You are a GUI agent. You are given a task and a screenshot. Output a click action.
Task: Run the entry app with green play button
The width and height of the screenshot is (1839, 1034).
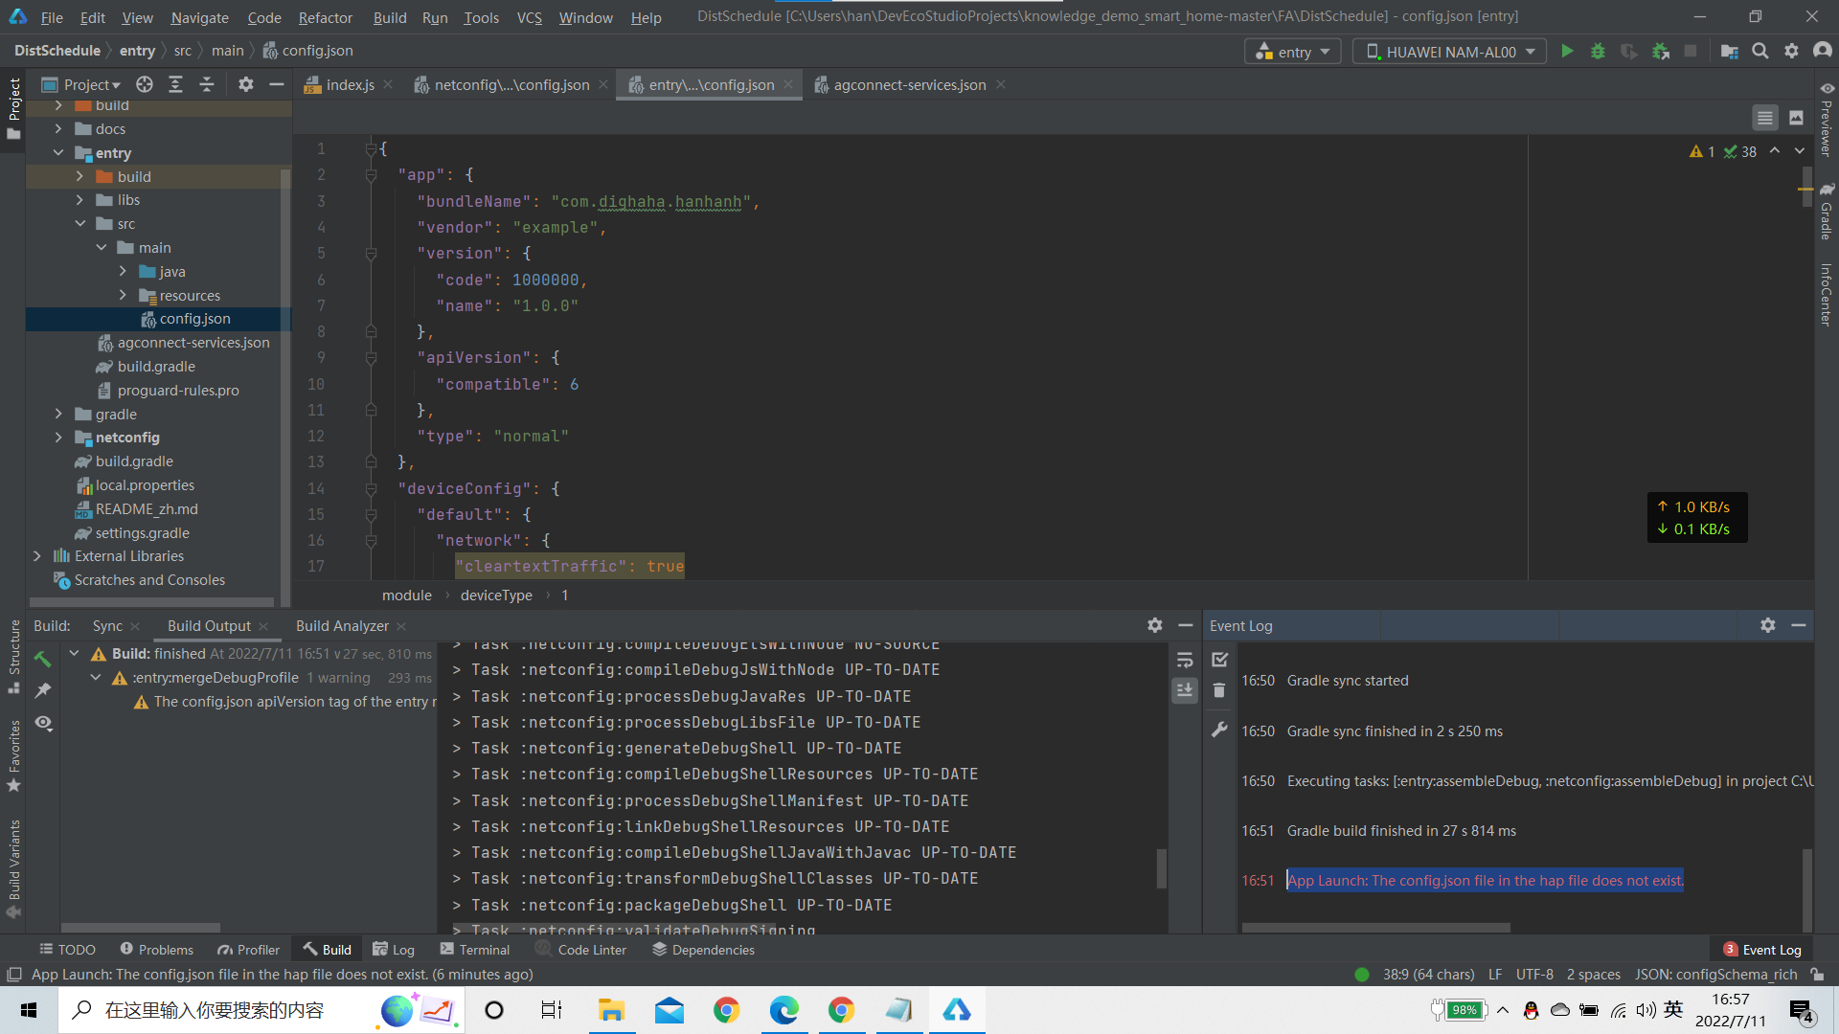tap(1567, 52)
